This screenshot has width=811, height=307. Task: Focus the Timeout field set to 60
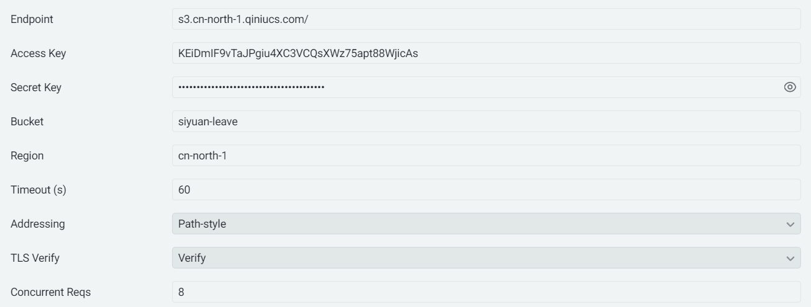pos(486,190)
